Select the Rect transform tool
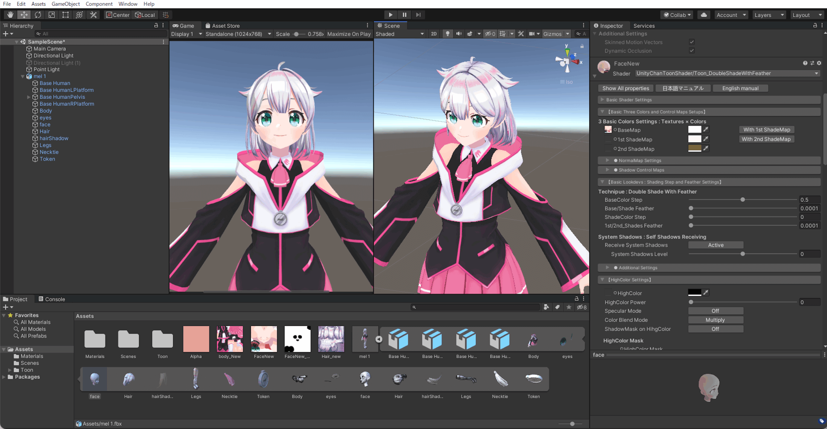Viewport: 827px width, 429px height. pos(66,15)
